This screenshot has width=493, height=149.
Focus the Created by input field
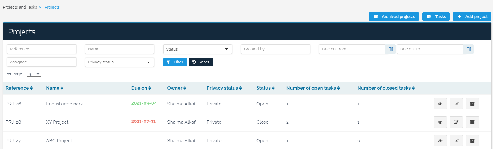(275, 49)
